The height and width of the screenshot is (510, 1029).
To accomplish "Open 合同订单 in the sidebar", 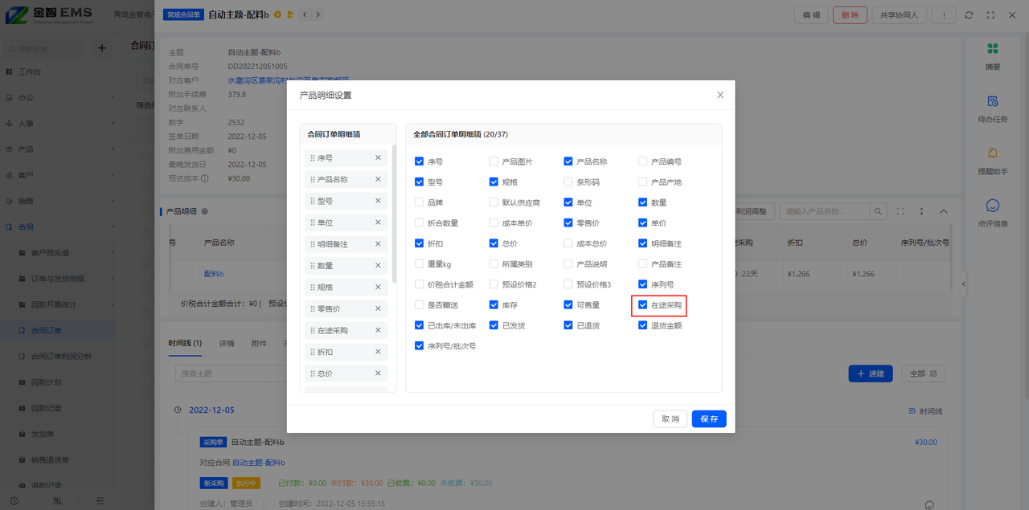I will tap(58, 330).
